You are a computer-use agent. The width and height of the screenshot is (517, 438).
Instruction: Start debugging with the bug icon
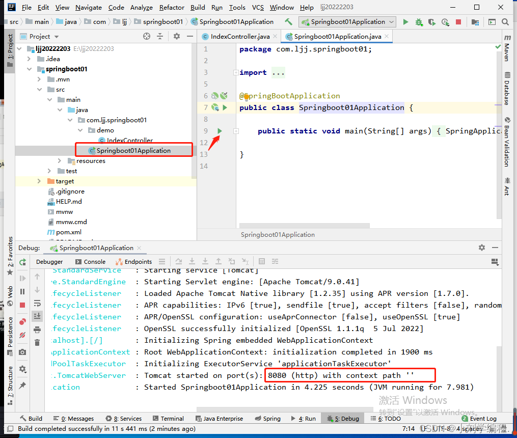pos(419,22)
